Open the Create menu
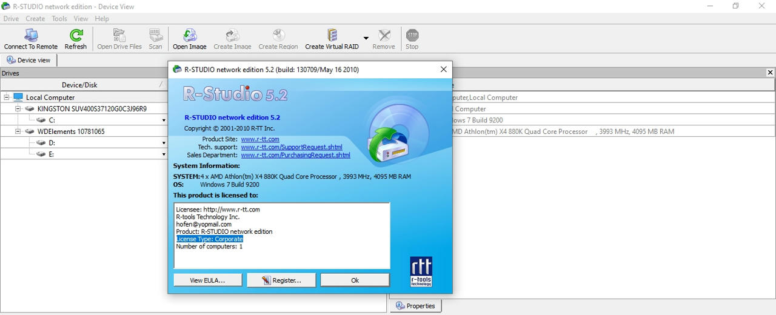Image resolution: width=776 pixels, height=315 pixels. [x=35, y=19]
